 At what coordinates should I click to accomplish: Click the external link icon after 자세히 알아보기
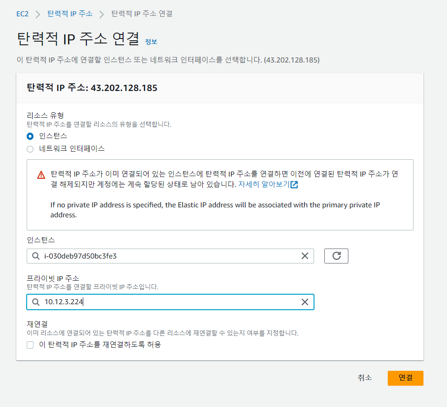[294, 185]
